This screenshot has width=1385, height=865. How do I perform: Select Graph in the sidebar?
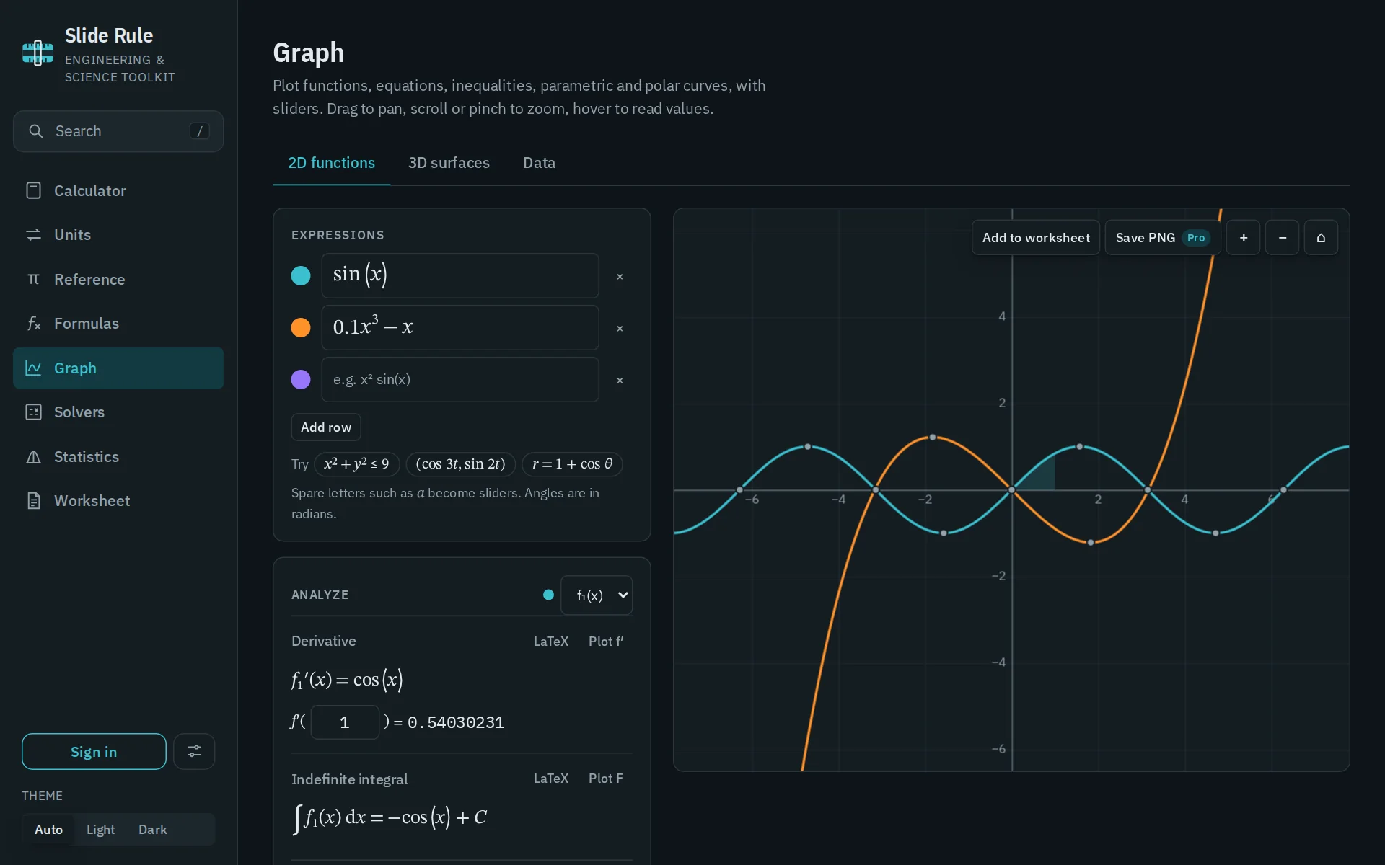tap(118, 368)
